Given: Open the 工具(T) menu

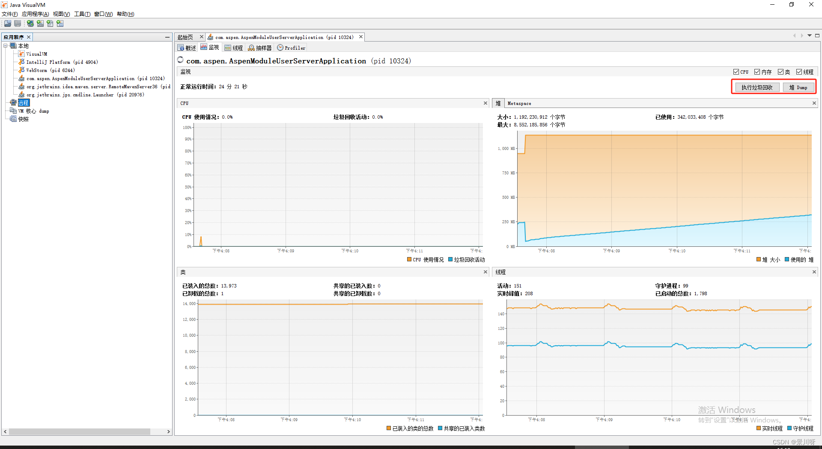Looking at the screenshot, I should pos(82,14).
